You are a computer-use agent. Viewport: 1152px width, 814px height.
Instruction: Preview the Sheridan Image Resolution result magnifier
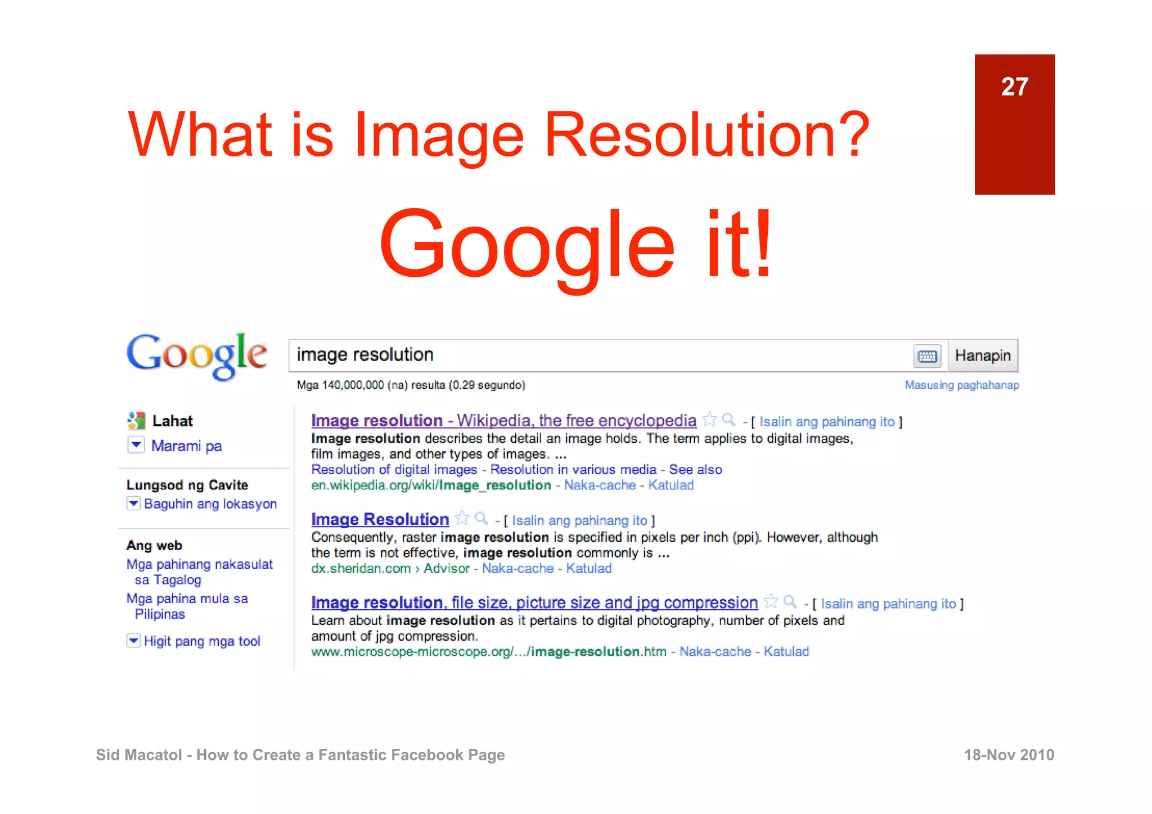click(481, 518)
